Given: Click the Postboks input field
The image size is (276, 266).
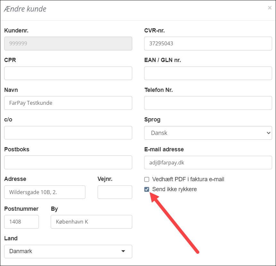Looking at the screenshot, I should 68,163.
